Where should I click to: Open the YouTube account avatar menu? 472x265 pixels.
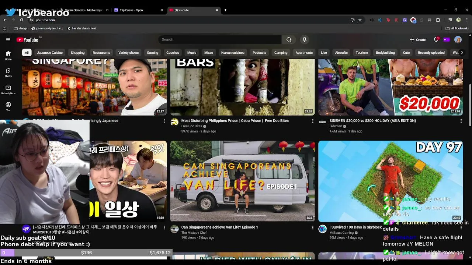(458, 39)
